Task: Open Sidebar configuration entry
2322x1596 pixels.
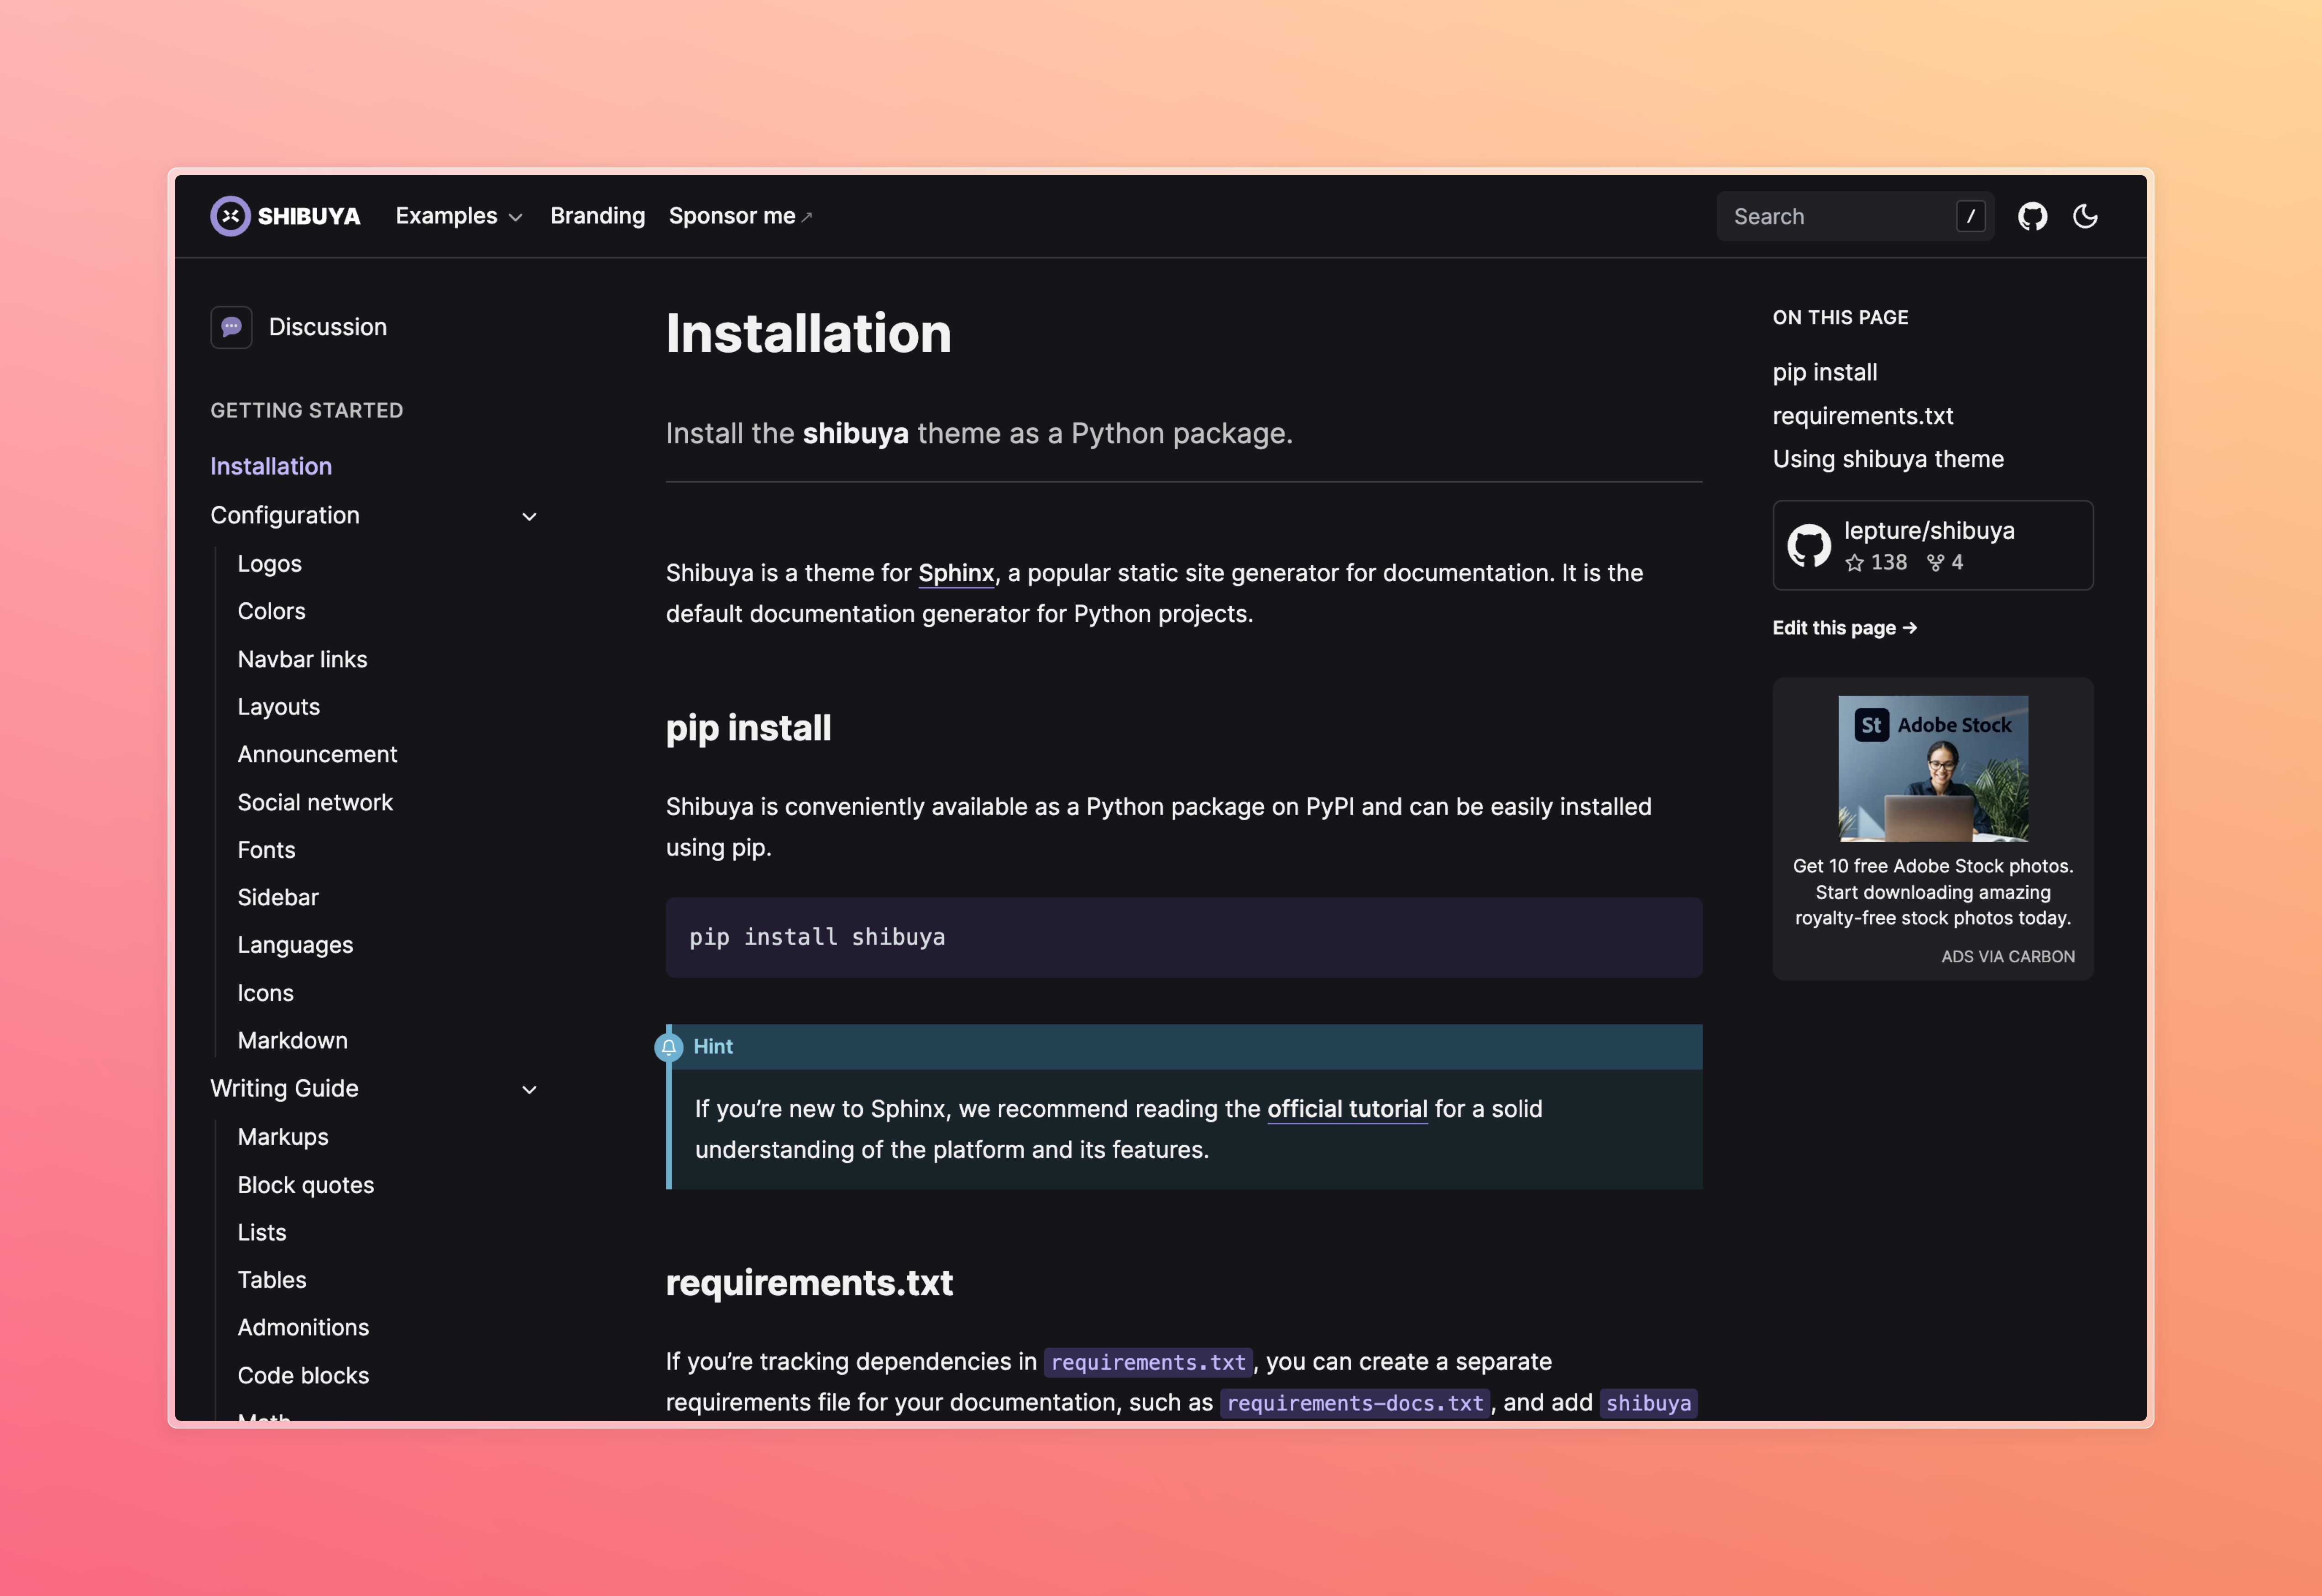Action: [278, 897]
